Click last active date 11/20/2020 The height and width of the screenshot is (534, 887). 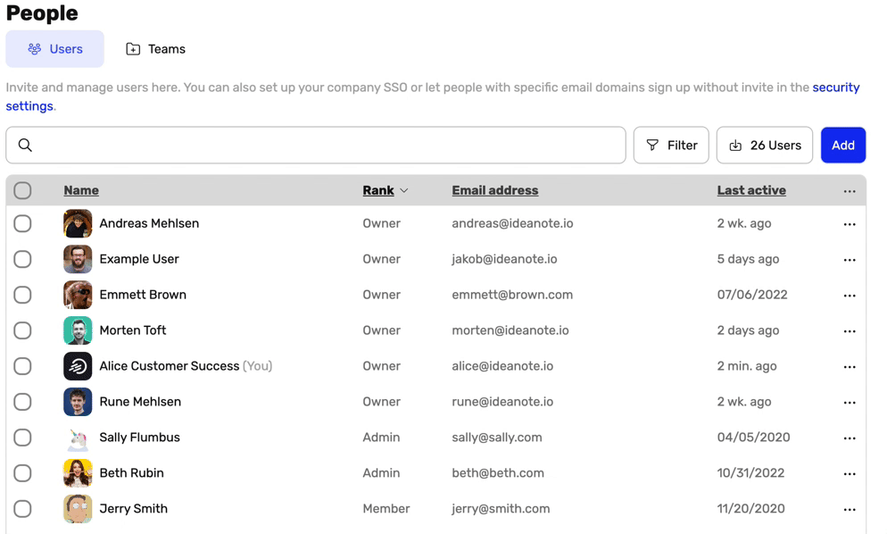coord(750,508)
